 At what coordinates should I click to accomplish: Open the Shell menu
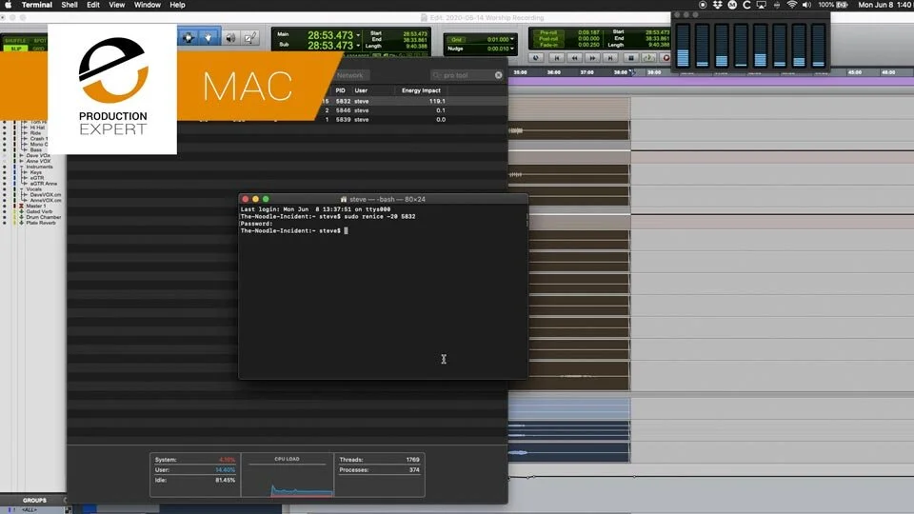pyautogui.click(x=70, y=5)
